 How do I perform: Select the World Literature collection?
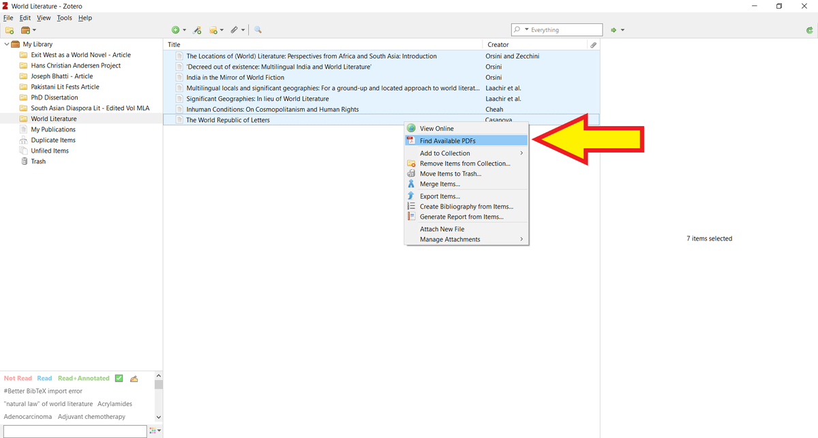[54, 119]
